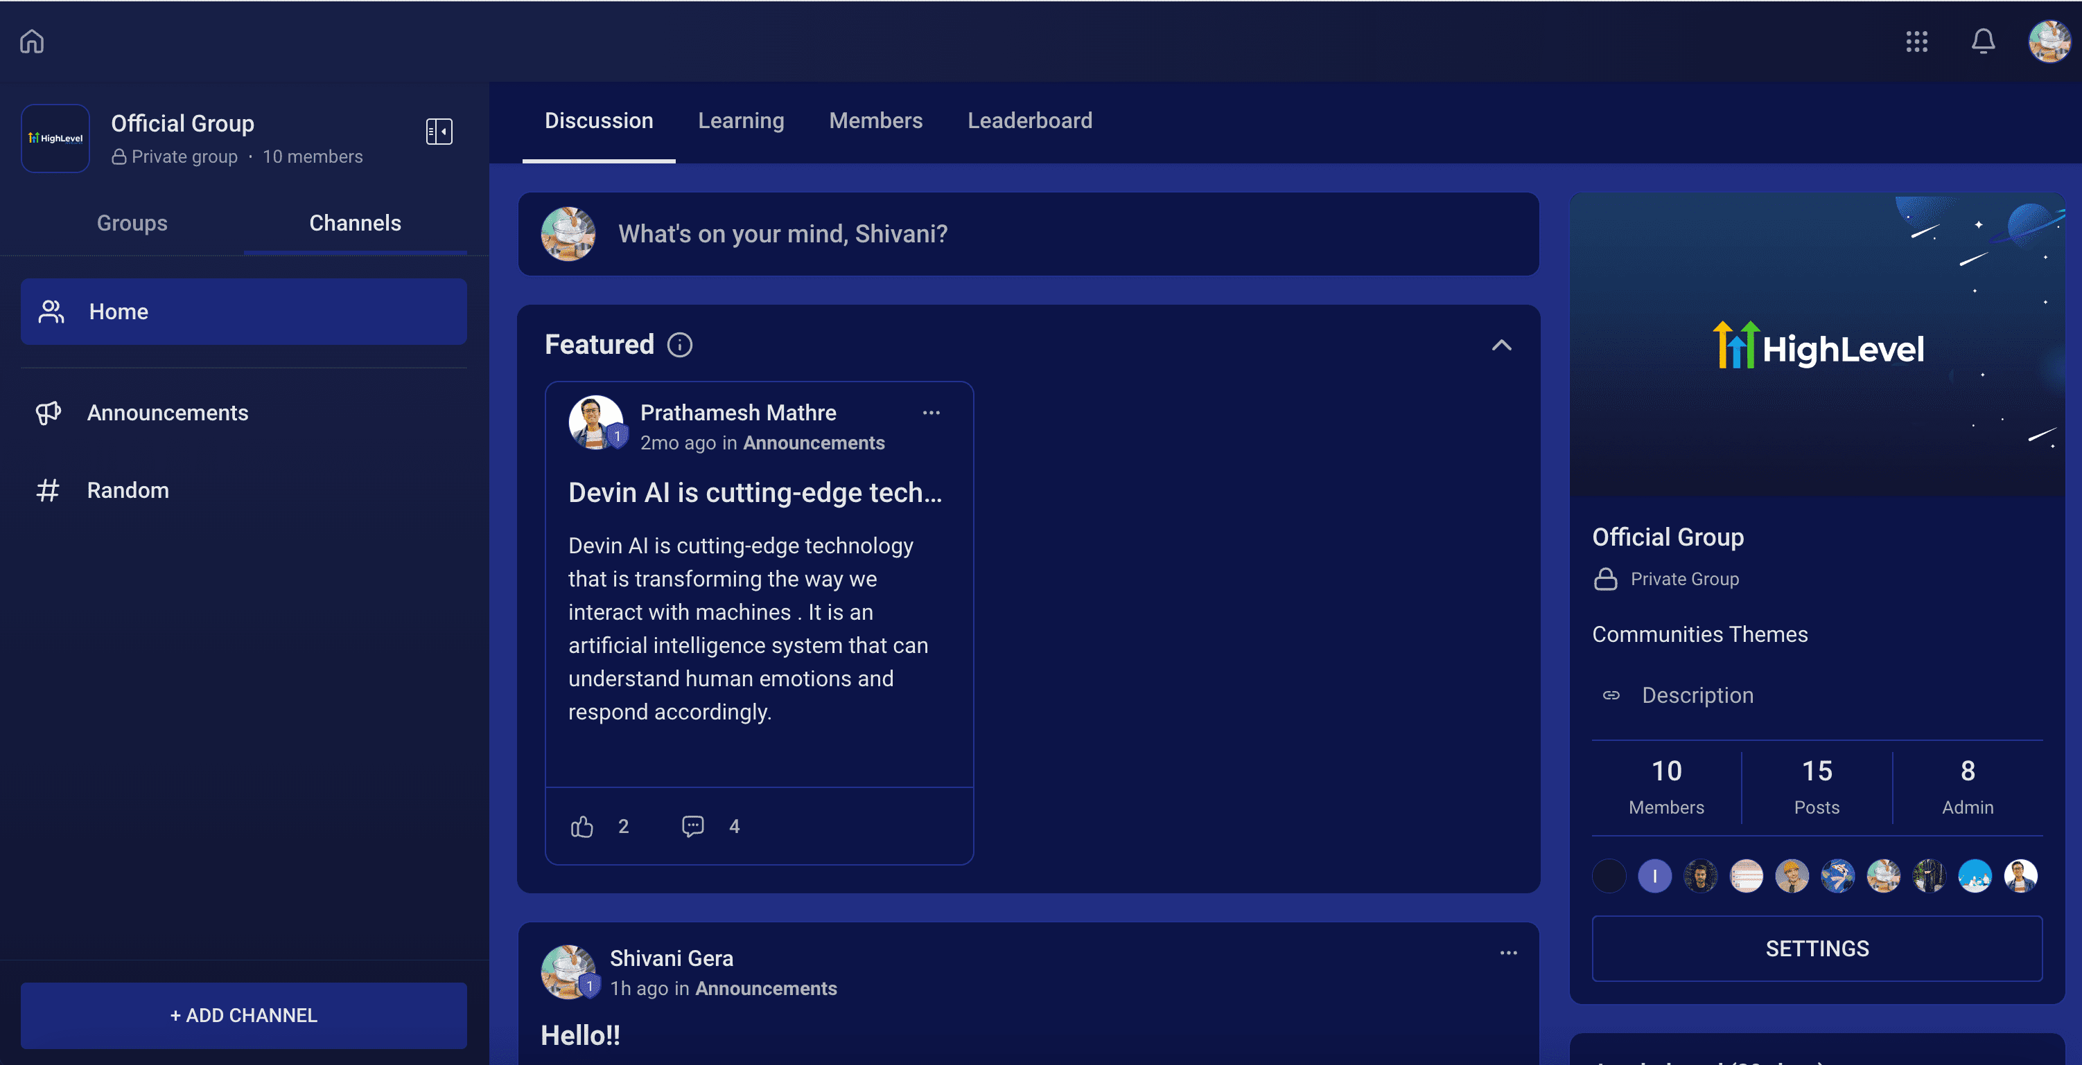Open options menu on Shivani's post

pyautogui.click(x=1508, y=953)
